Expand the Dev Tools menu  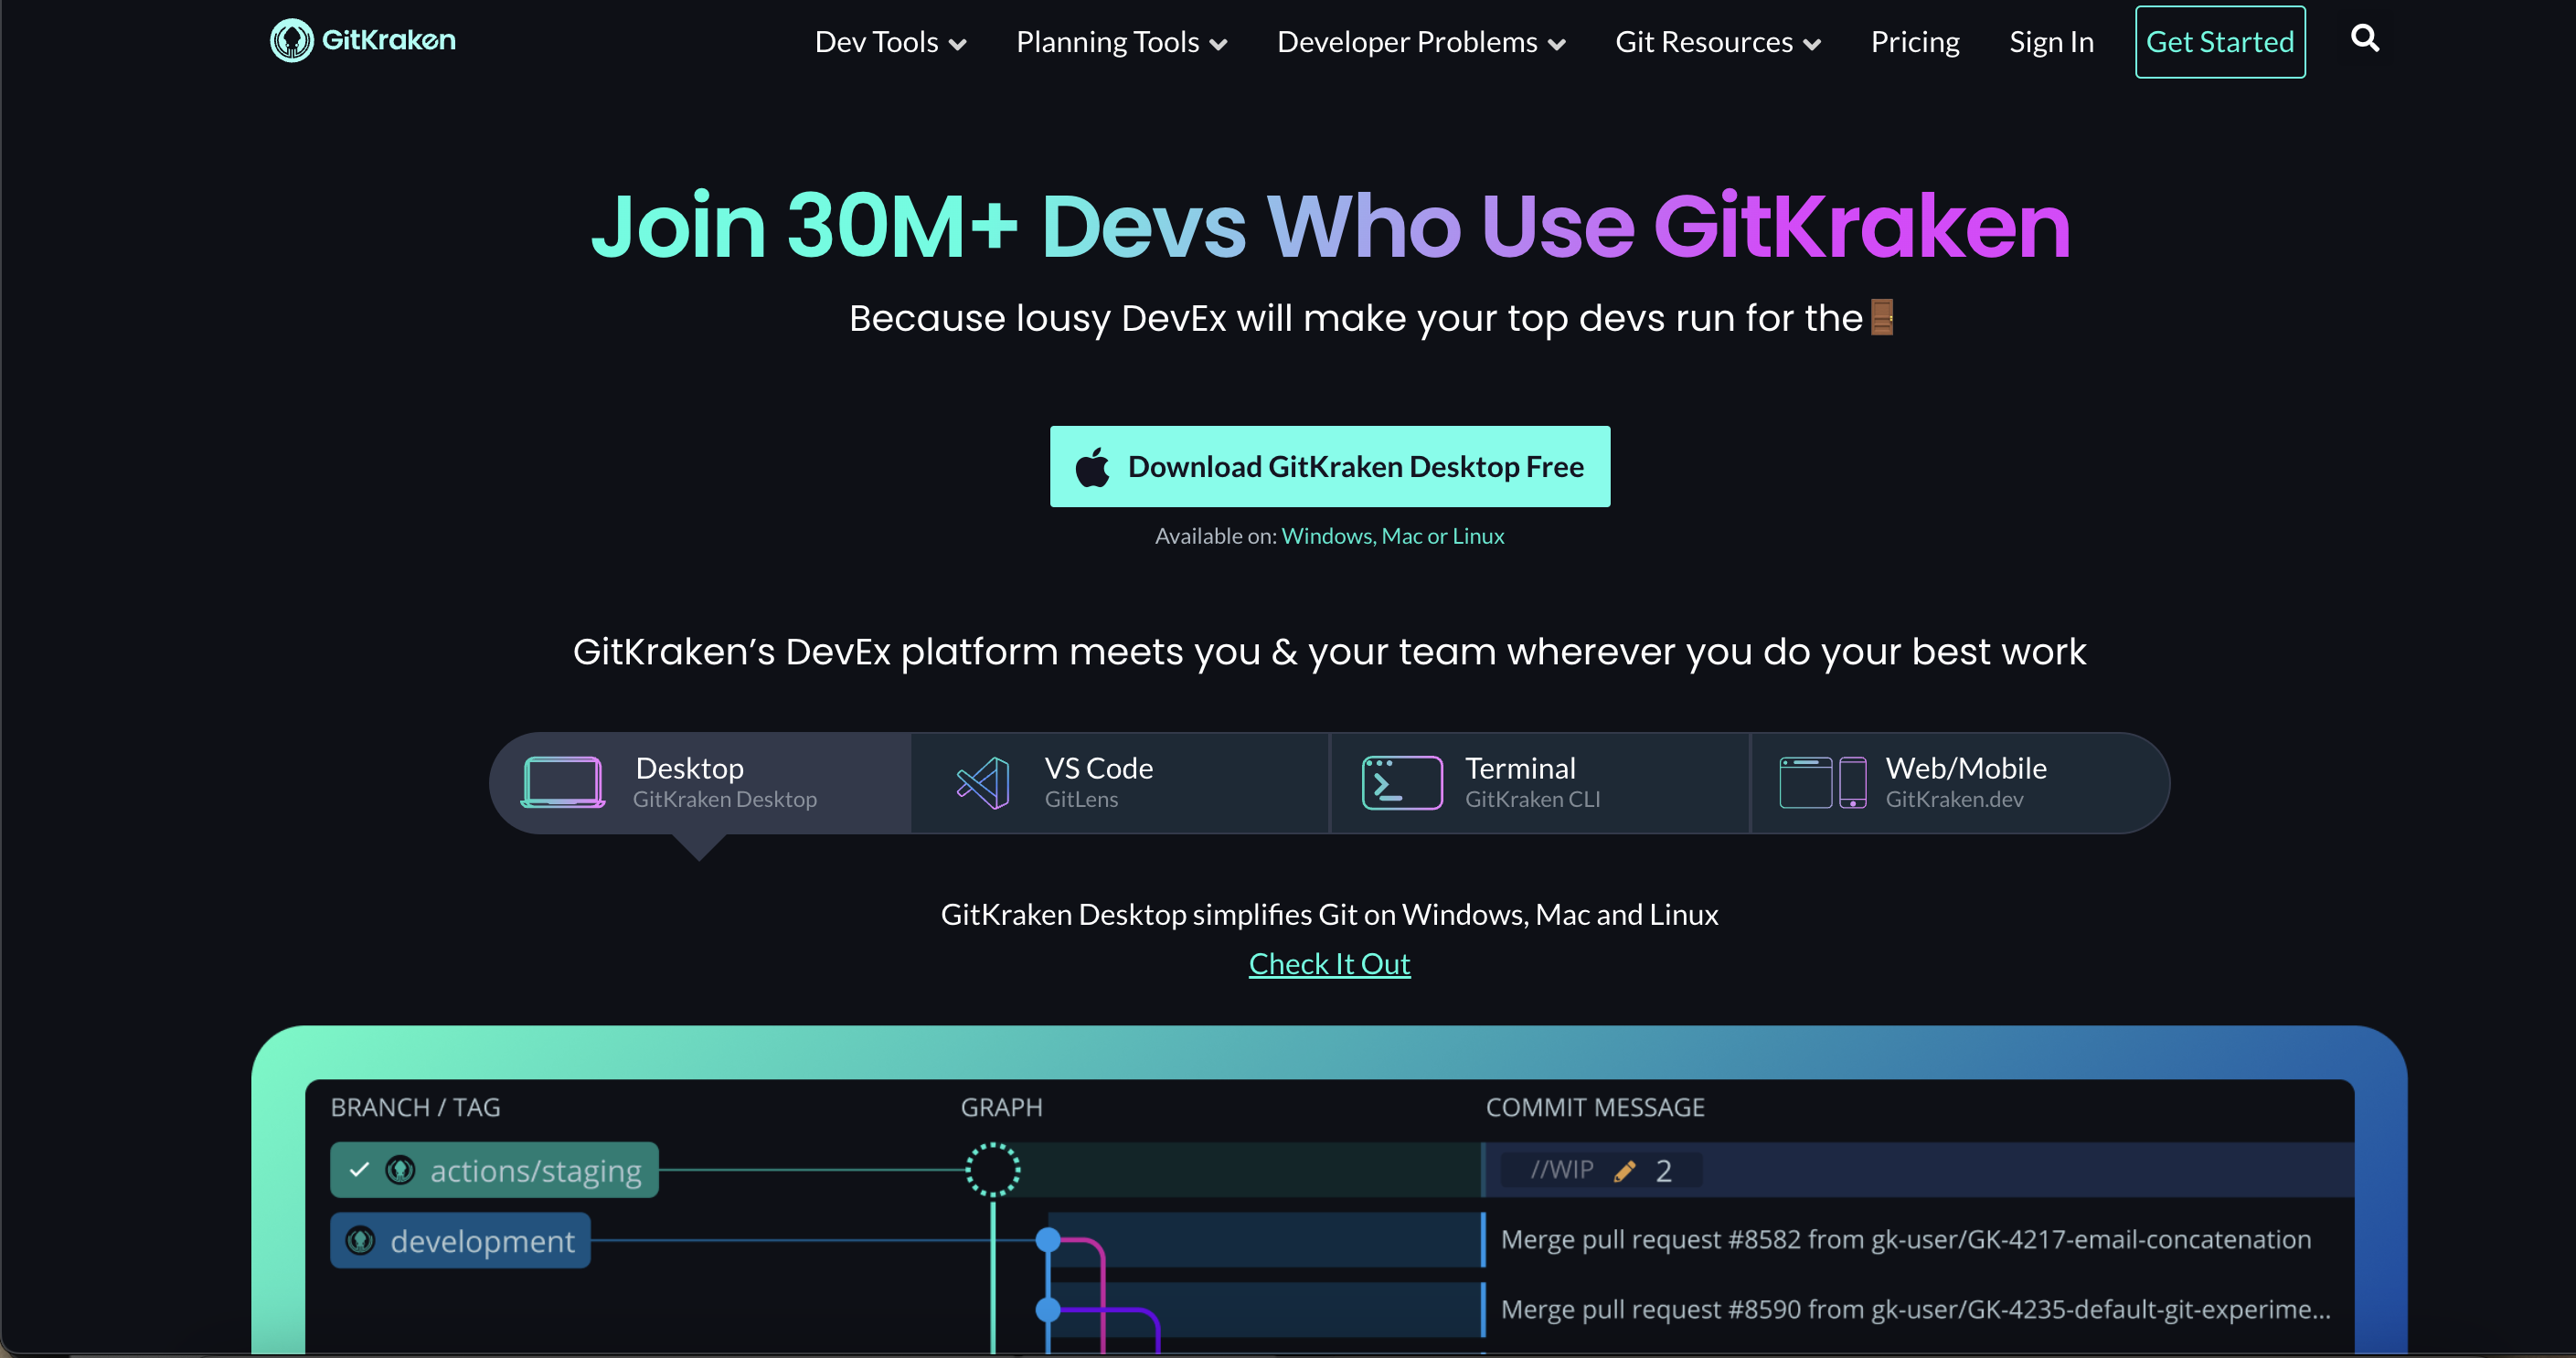pyautogui.click(x=889, y=42)
